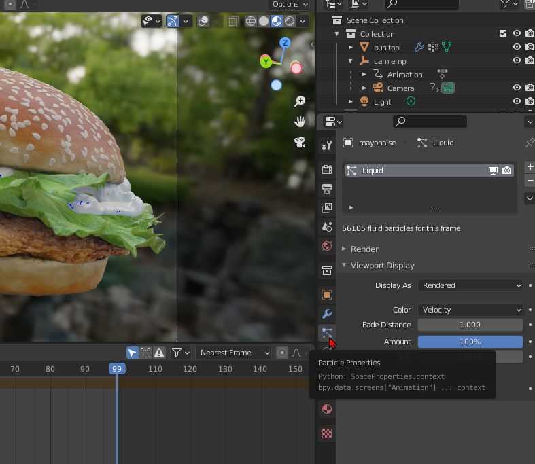The height and width of the screenshot is (464, 535).
Task: Open the Scene properties tab
Action: pos(326,226)
